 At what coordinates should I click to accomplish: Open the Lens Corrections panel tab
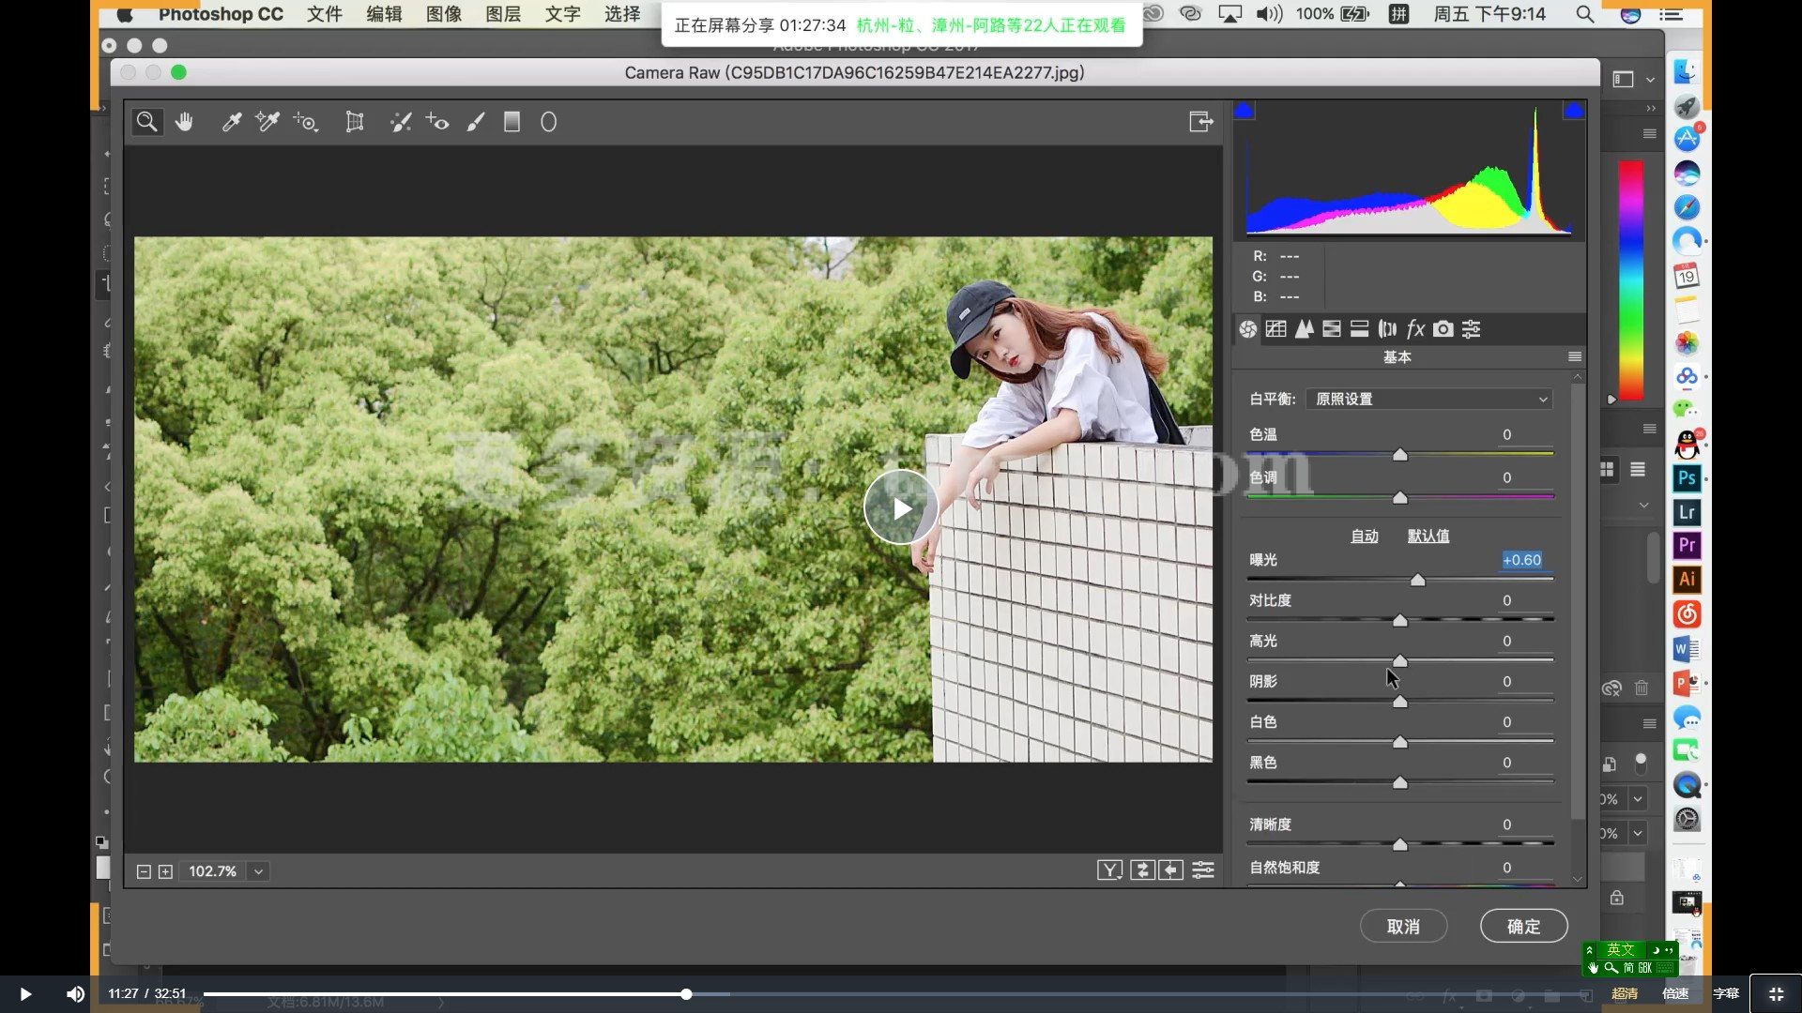coord(1387,329)
